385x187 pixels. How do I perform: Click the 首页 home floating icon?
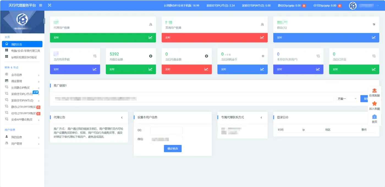coord(374,117)
